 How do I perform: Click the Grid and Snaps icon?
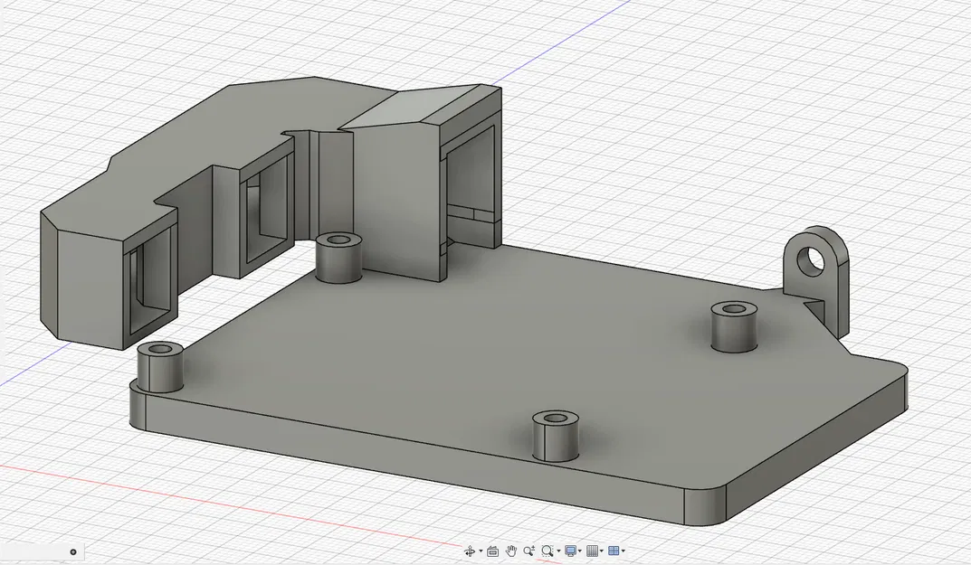(592, 551)
